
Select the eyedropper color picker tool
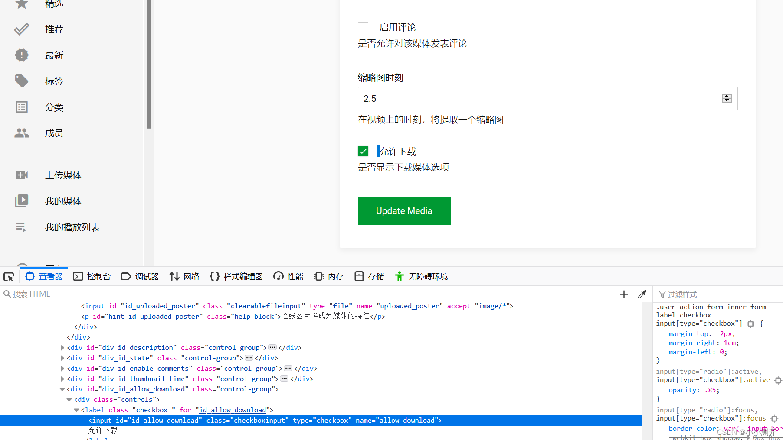point(642,294)
